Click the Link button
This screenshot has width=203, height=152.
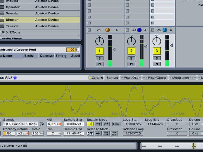(x=116, y=124)
